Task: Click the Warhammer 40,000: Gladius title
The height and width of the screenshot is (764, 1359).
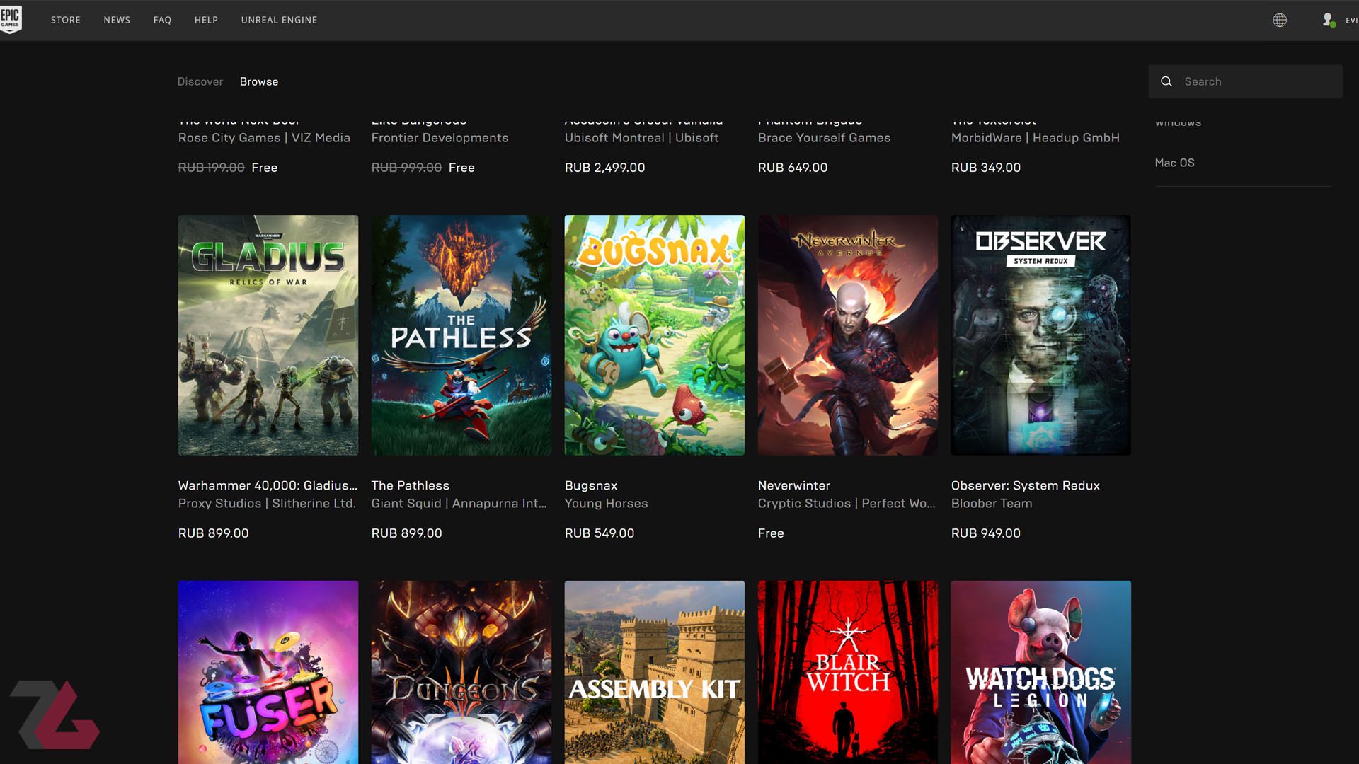Action: (x=268, y=485)
